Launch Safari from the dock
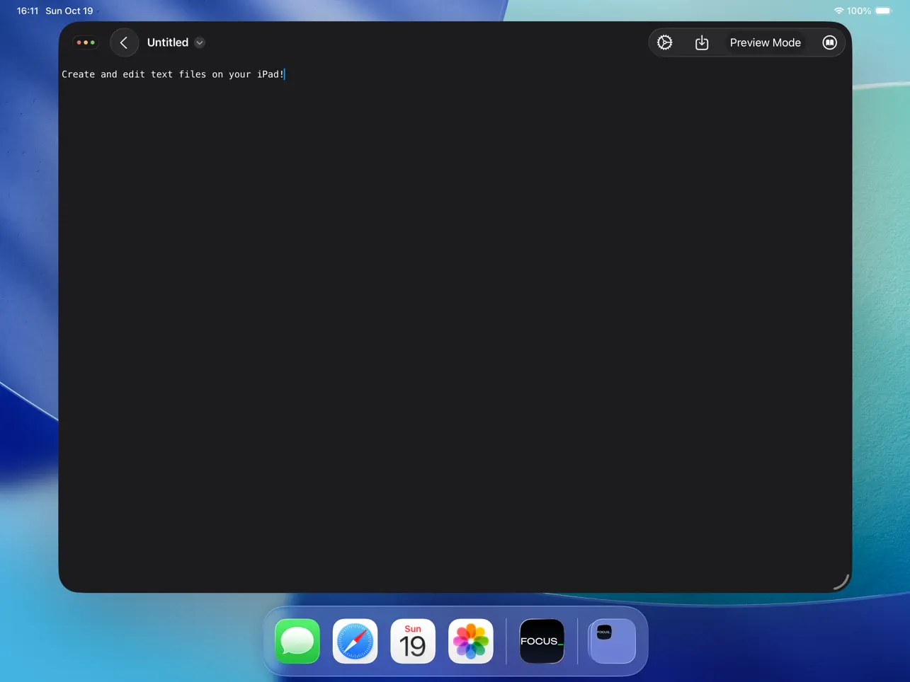This screenshot has width=910, height=682. tap(355, 641)
